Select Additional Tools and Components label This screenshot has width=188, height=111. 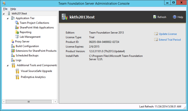click(37, 65)
